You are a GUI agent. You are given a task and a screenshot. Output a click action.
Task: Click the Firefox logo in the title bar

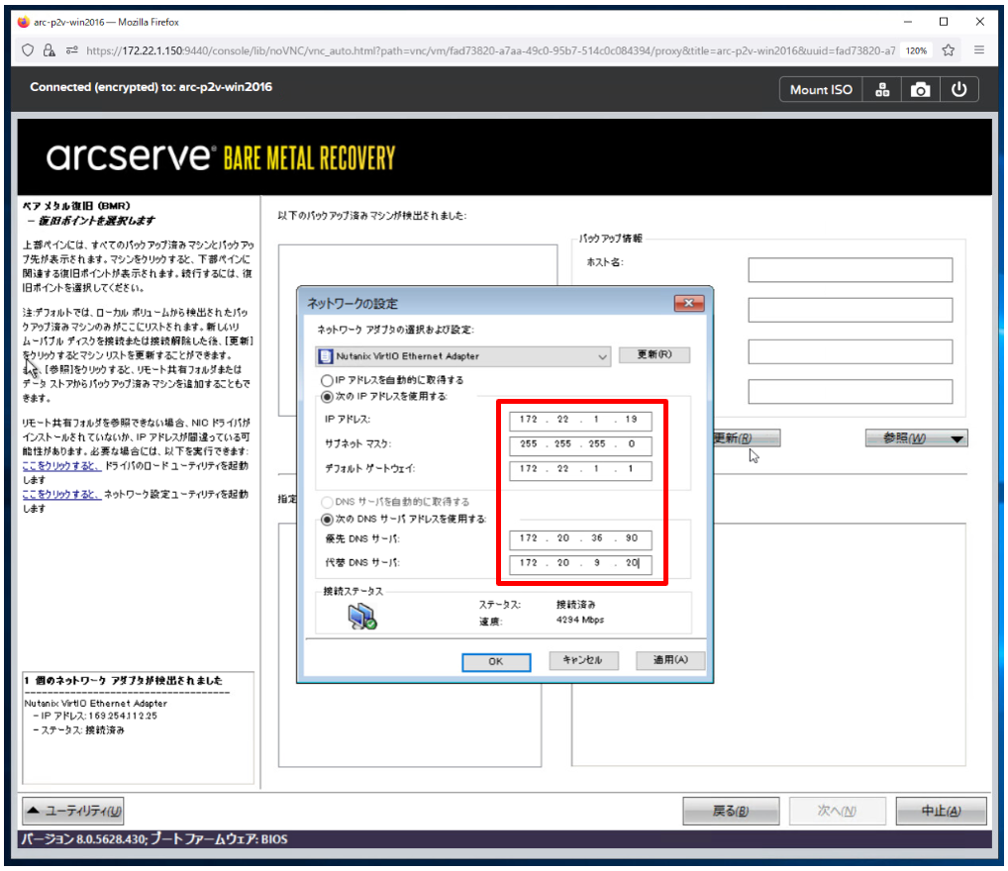[24, 22]
